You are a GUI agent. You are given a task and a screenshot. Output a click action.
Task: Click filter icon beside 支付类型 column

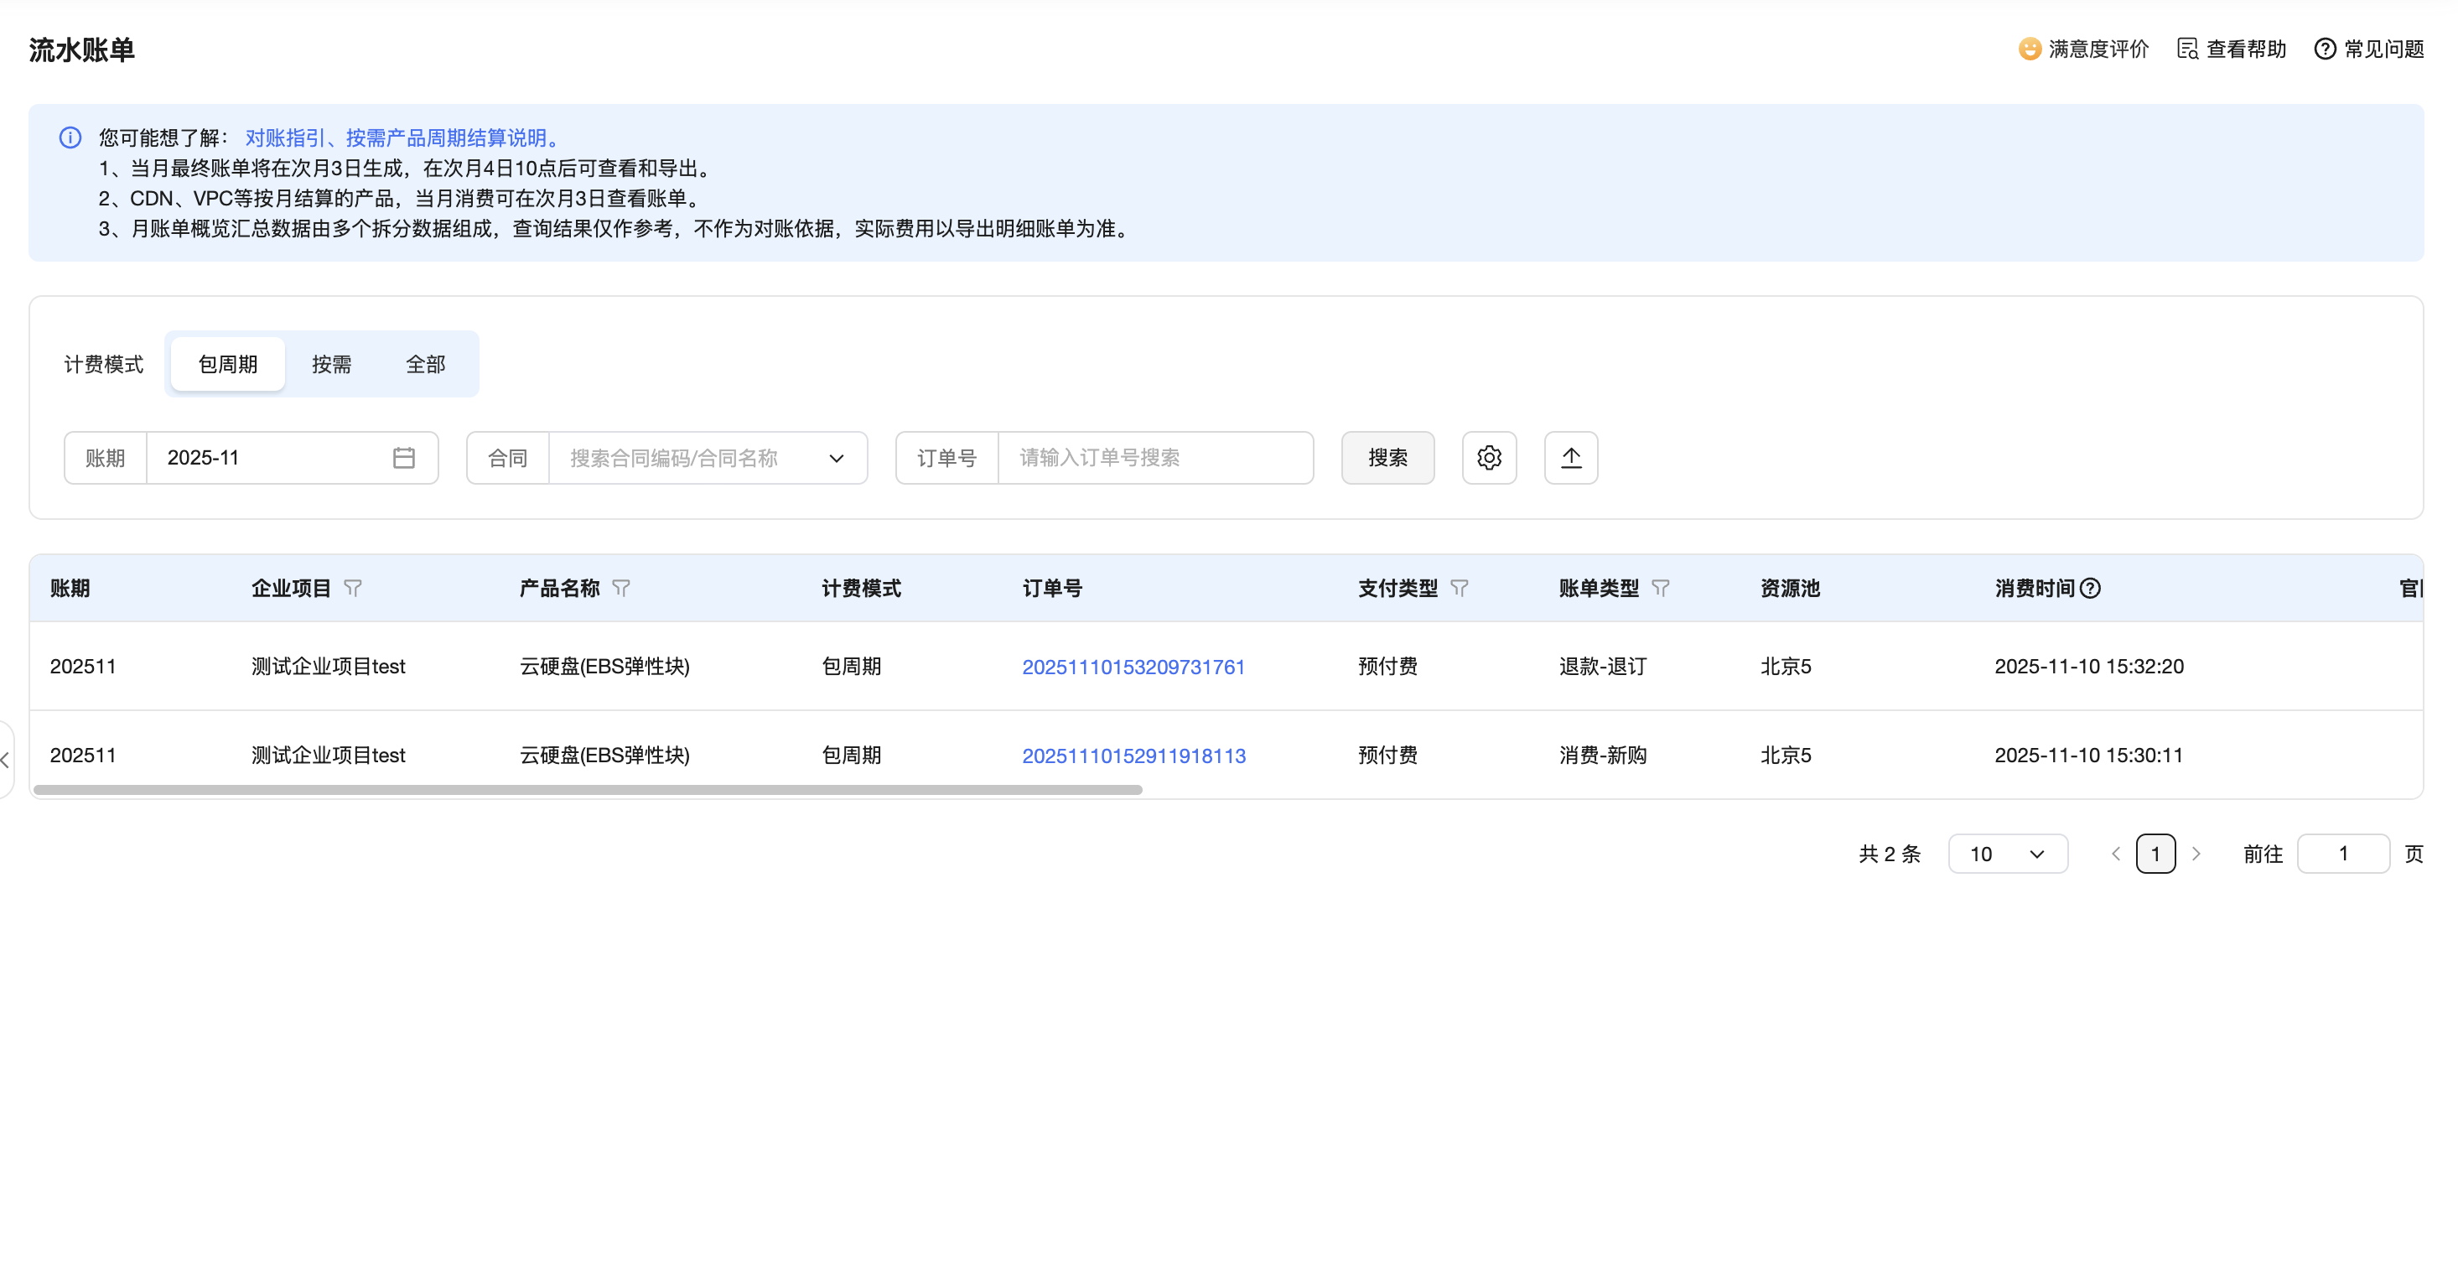1459,588
